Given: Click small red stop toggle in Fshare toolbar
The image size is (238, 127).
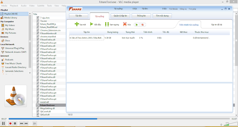Looking at the screenshot, I should [143, 25].
